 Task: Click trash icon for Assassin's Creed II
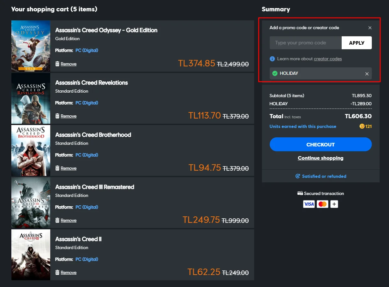(57, 272)
